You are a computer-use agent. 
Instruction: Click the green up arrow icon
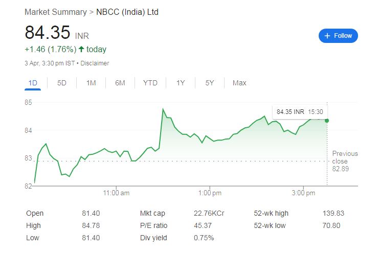coord(81,50)
